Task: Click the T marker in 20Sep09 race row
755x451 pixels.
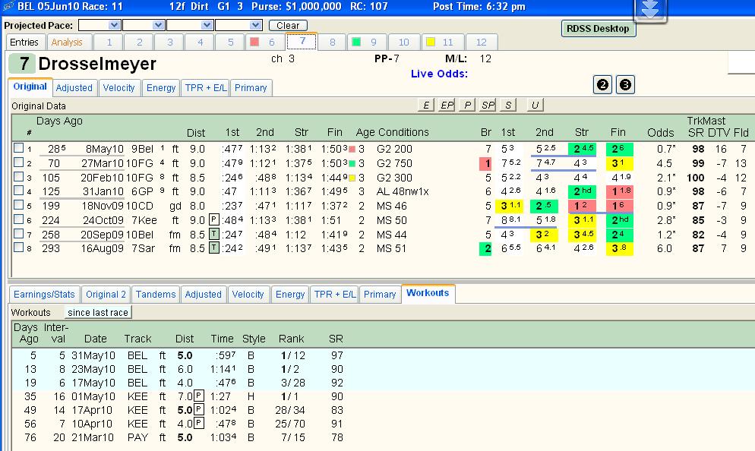Action: coord(213,235)
